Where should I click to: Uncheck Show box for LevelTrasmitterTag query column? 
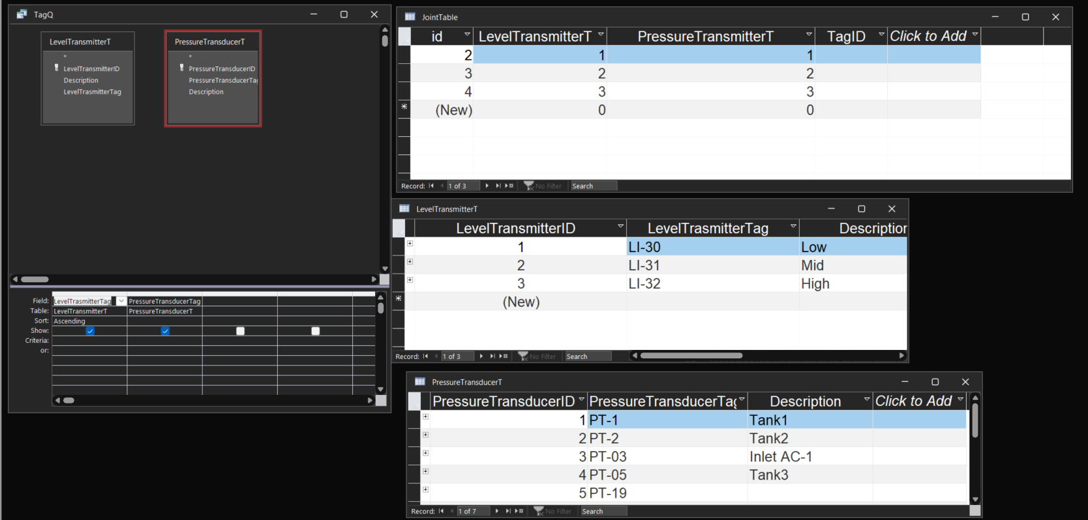[x=90, y=331]
